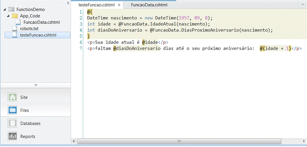Click line number 1 in the gutter

tap(81, 12)
